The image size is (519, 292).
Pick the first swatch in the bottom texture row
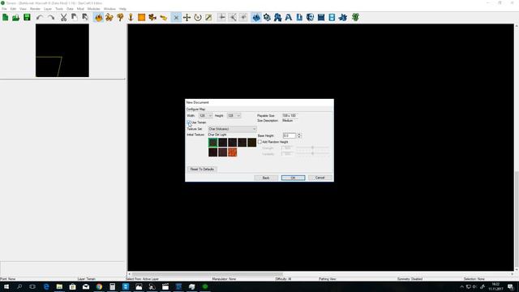click(212, 152)
